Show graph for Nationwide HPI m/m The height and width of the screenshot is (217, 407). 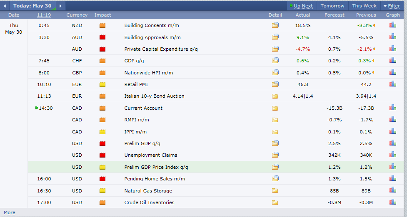(393, 72)
